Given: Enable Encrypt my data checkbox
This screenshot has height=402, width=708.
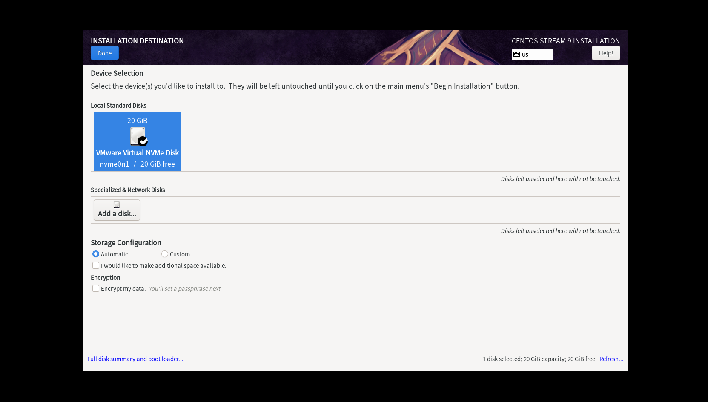Looking at the screenshot, I should [96, 288].
